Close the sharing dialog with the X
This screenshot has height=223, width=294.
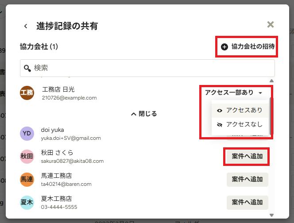coord(271,24)
